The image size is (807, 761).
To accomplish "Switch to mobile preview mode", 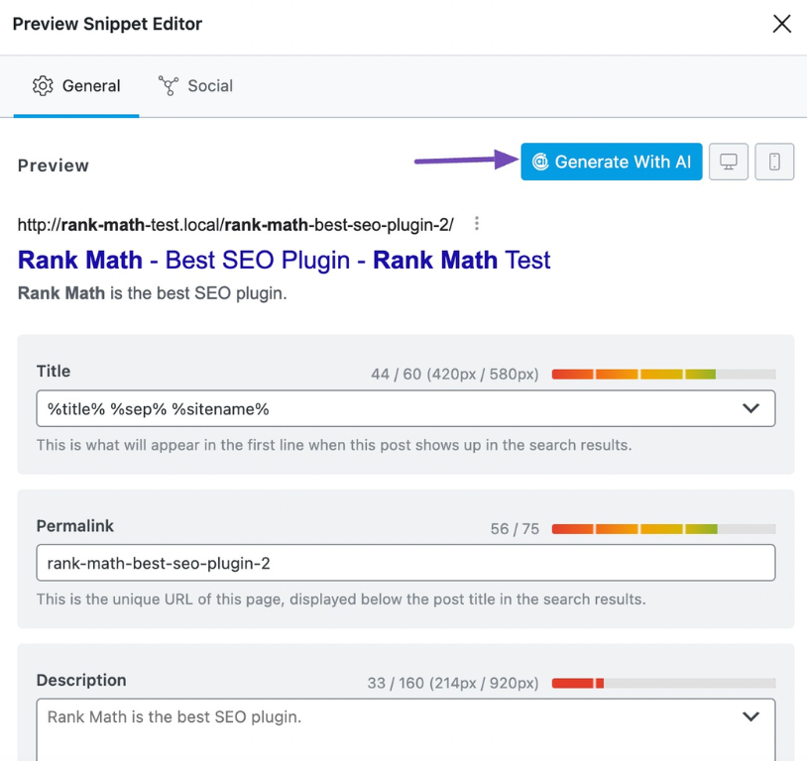I will (774, 163).
